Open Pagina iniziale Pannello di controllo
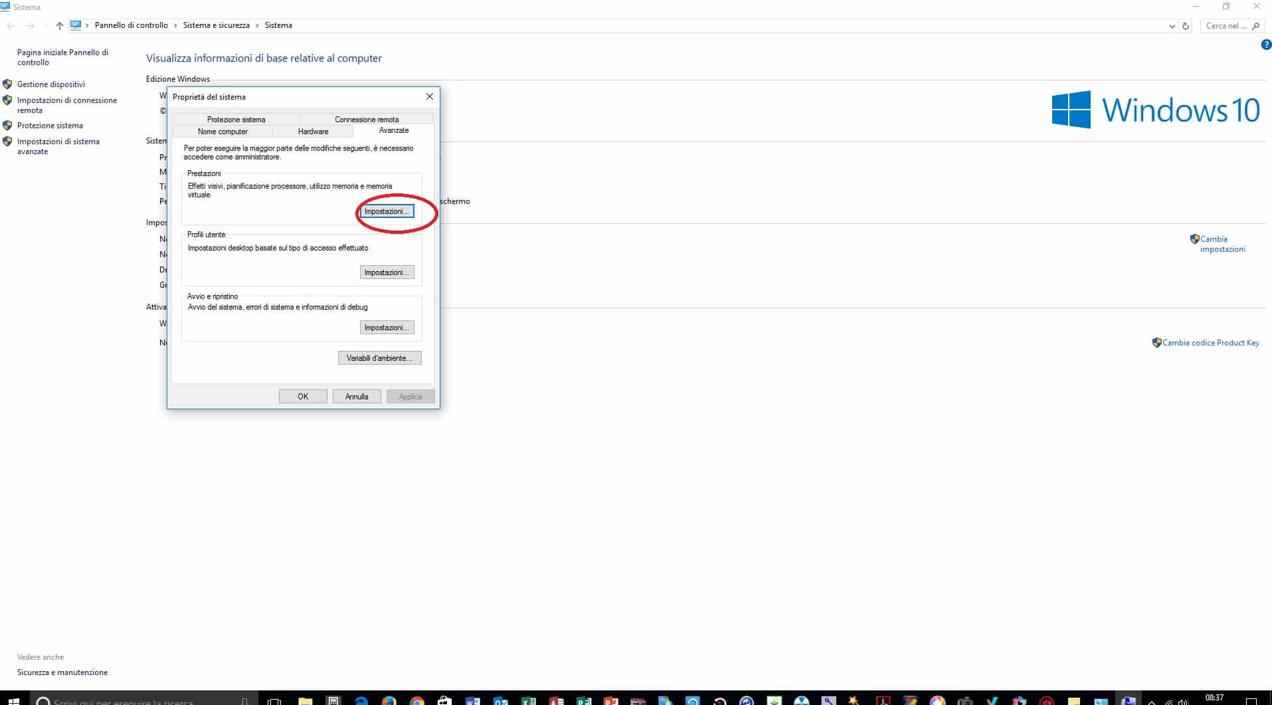Screen dimensions: 1272x705 point(62,57)
